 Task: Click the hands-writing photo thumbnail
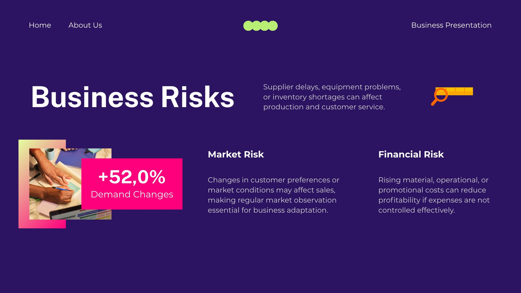(x=55, y=184)
